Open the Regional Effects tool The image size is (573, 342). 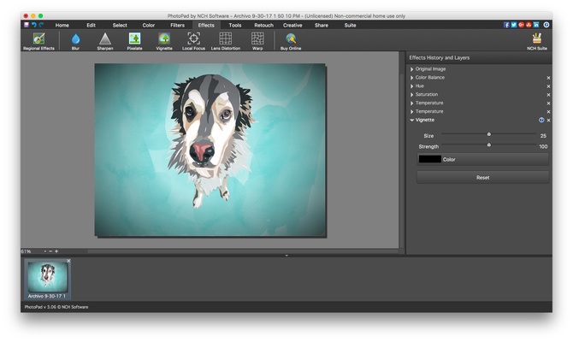pos(38,41)
